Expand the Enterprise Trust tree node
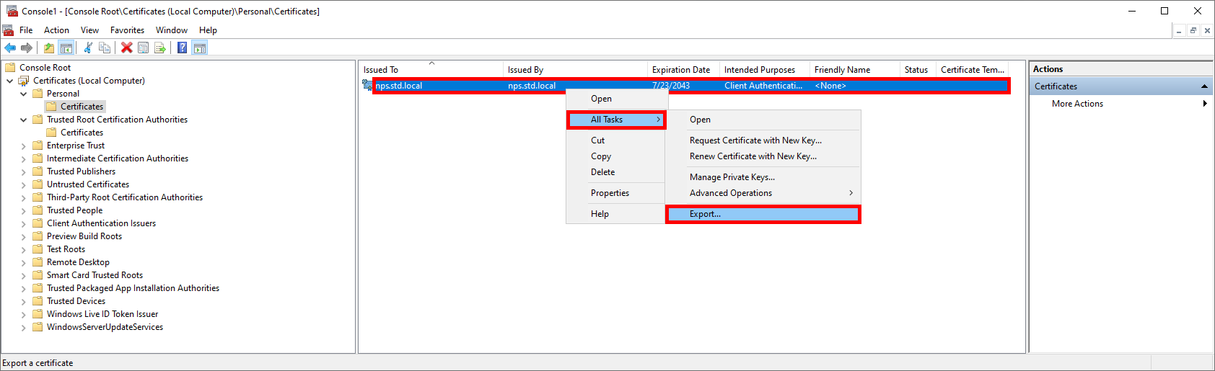Viewport: 1215px width, 371px height. coord(23,146)
